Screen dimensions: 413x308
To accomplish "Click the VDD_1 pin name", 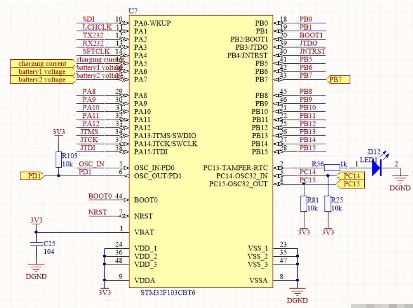I will [146, 248].
